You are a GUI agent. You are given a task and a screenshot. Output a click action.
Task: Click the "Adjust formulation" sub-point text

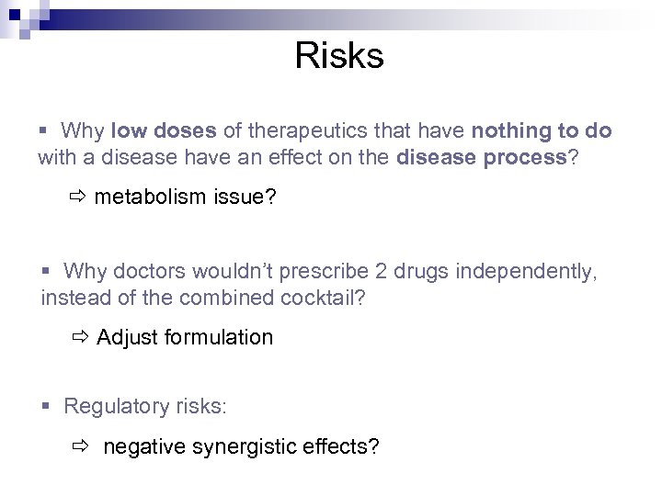(185, 338)
